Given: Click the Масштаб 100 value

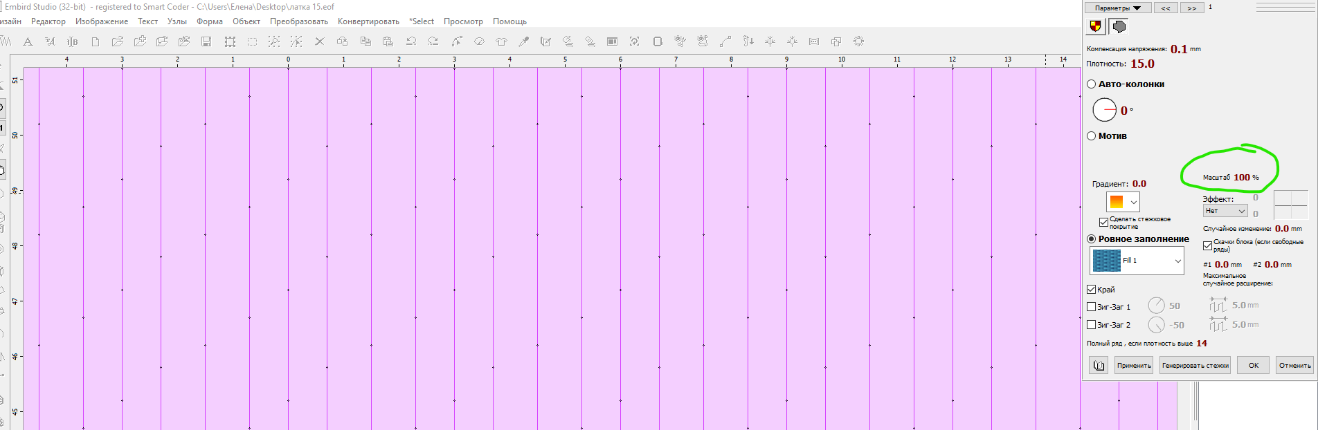Looking at the screenshot, I should pos(1242,178).
